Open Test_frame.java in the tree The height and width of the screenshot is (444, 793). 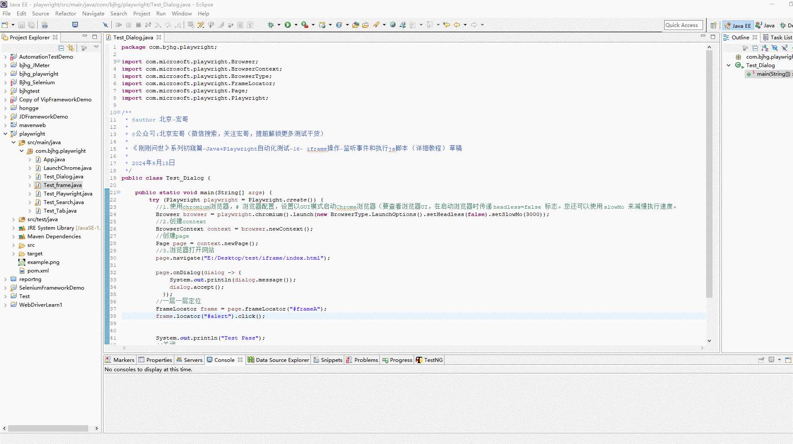(x=62, y=185)
